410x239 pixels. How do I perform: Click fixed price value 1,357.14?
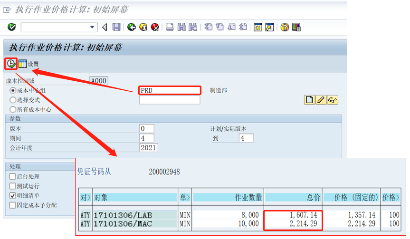coord(362,215)
